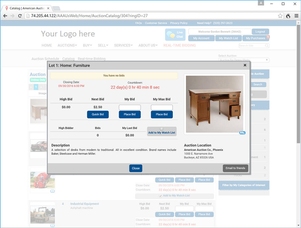Click the browser back arrow
The width and height of the screenshot is (301, 228).
5,16
